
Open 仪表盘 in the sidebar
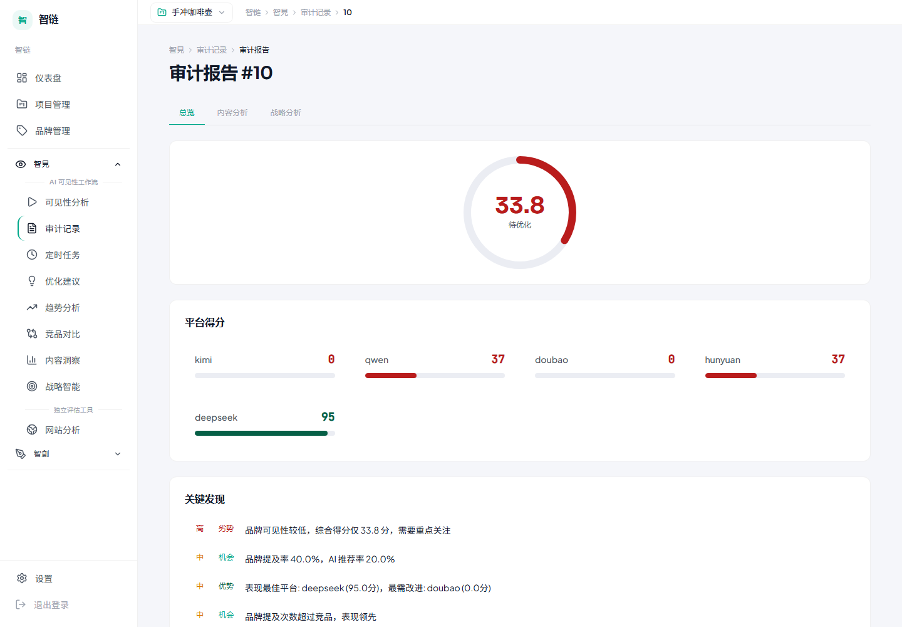69,78
